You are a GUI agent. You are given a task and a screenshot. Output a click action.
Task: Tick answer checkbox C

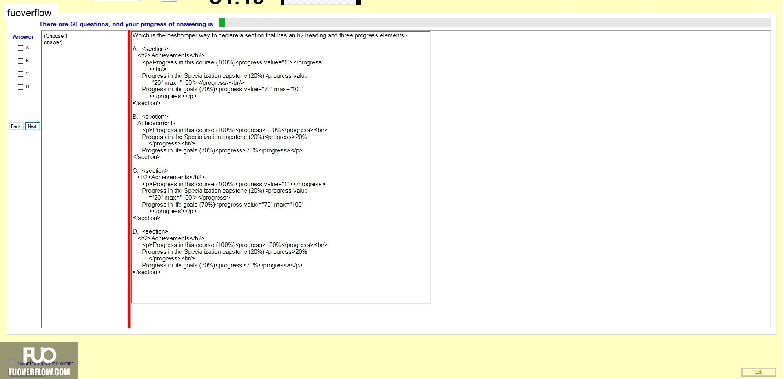20,74
